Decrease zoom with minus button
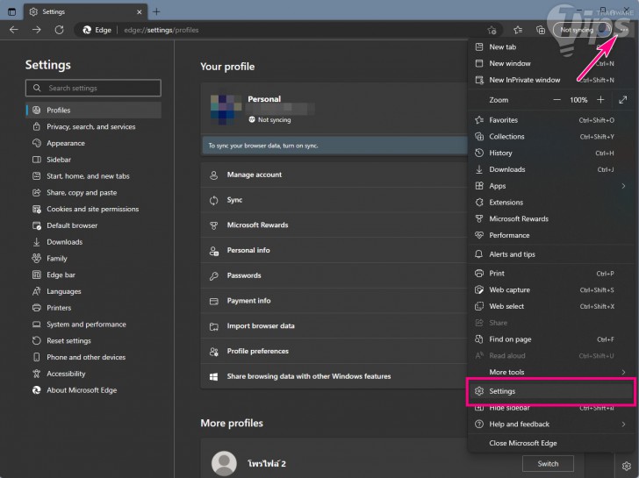Viewport: 639px width, 478px height. tap(556, 100)
